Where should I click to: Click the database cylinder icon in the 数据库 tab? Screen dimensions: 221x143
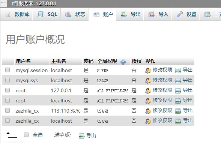pyautogui.click(x=8, y=14)
